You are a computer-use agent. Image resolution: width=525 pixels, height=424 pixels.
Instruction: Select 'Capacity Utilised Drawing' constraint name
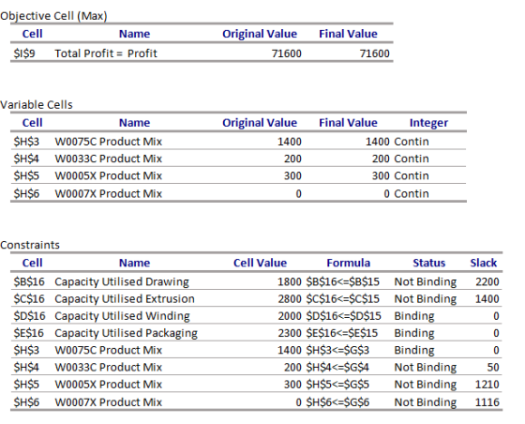click(x=122, y=282)
